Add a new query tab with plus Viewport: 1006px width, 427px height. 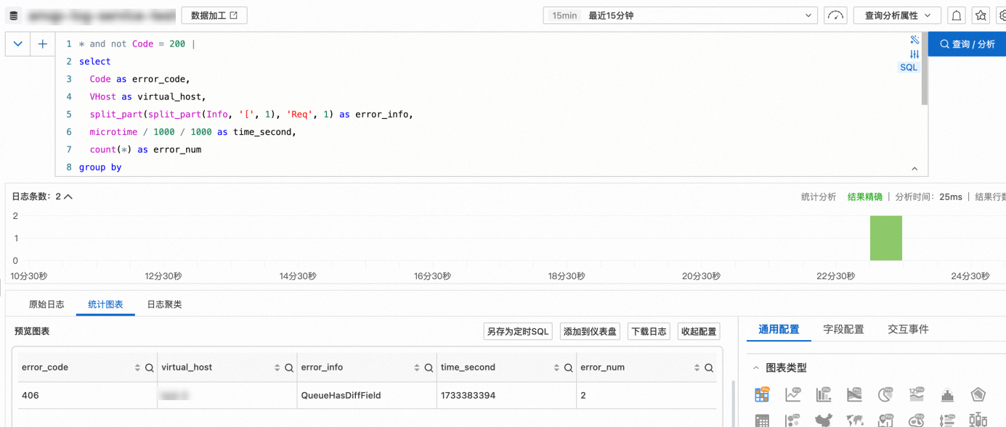[42, 44]
